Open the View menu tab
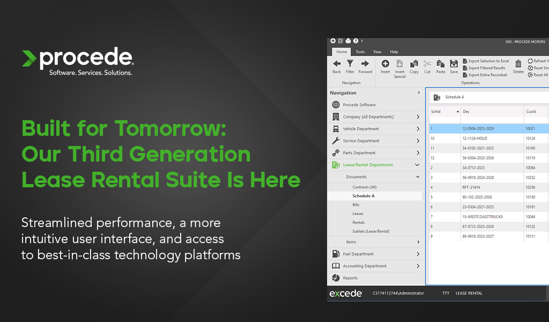Viewport: 549px width, 322px height. tap(377, 52)
